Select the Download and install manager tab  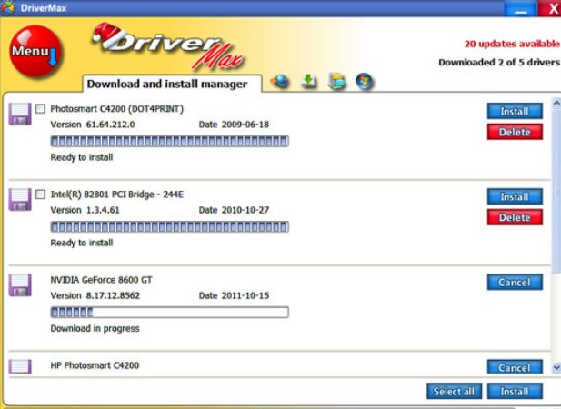coord(172,84)
